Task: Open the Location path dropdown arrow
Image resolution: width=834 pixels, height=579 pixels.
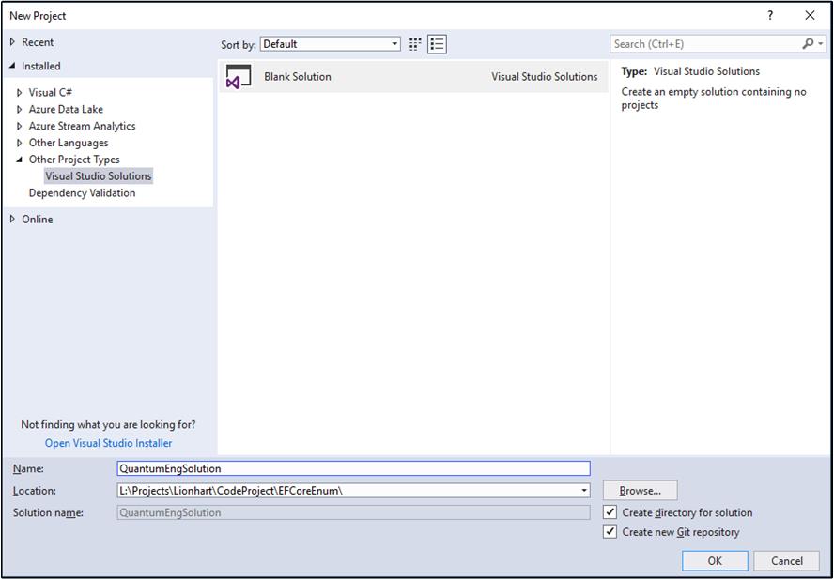Action: coord(584,490)
